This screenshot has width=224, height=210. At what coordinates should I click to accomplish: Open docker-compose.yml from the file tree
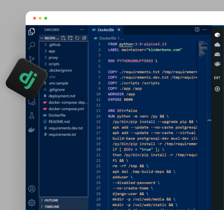coord(63,109)
